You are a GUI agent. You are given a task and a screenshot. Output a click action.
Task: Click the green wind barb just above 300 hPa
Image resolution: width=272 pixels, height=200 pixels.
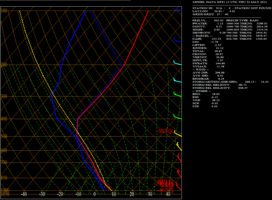coord(178,94)
